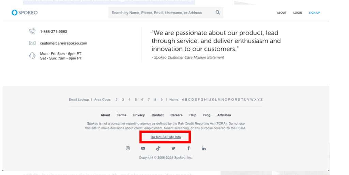Screen dimensions: 349x175
Task: Click the Mon - Fri: 5am - 6pm PT text
Action: [61, 54]
